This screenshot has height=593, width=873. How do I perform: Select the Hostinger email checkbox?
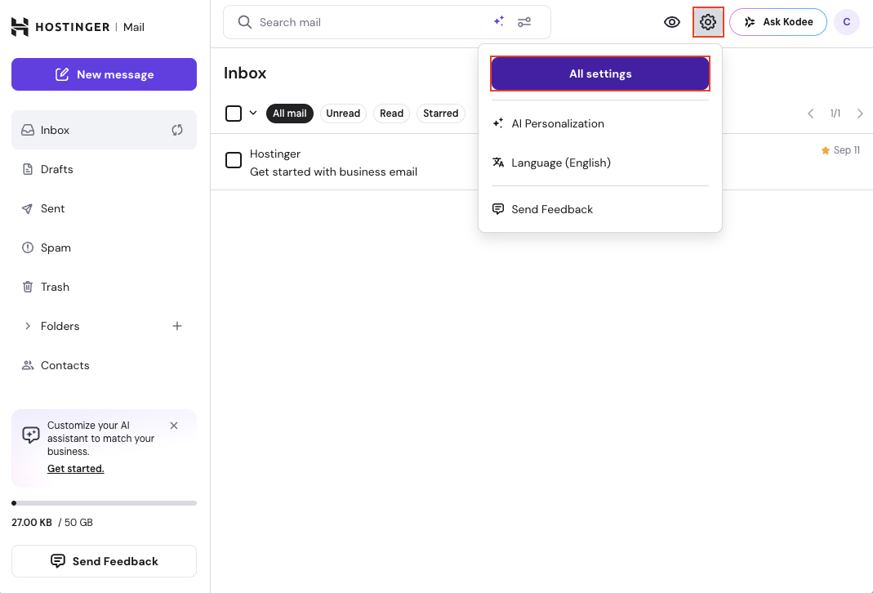point(234,160)
